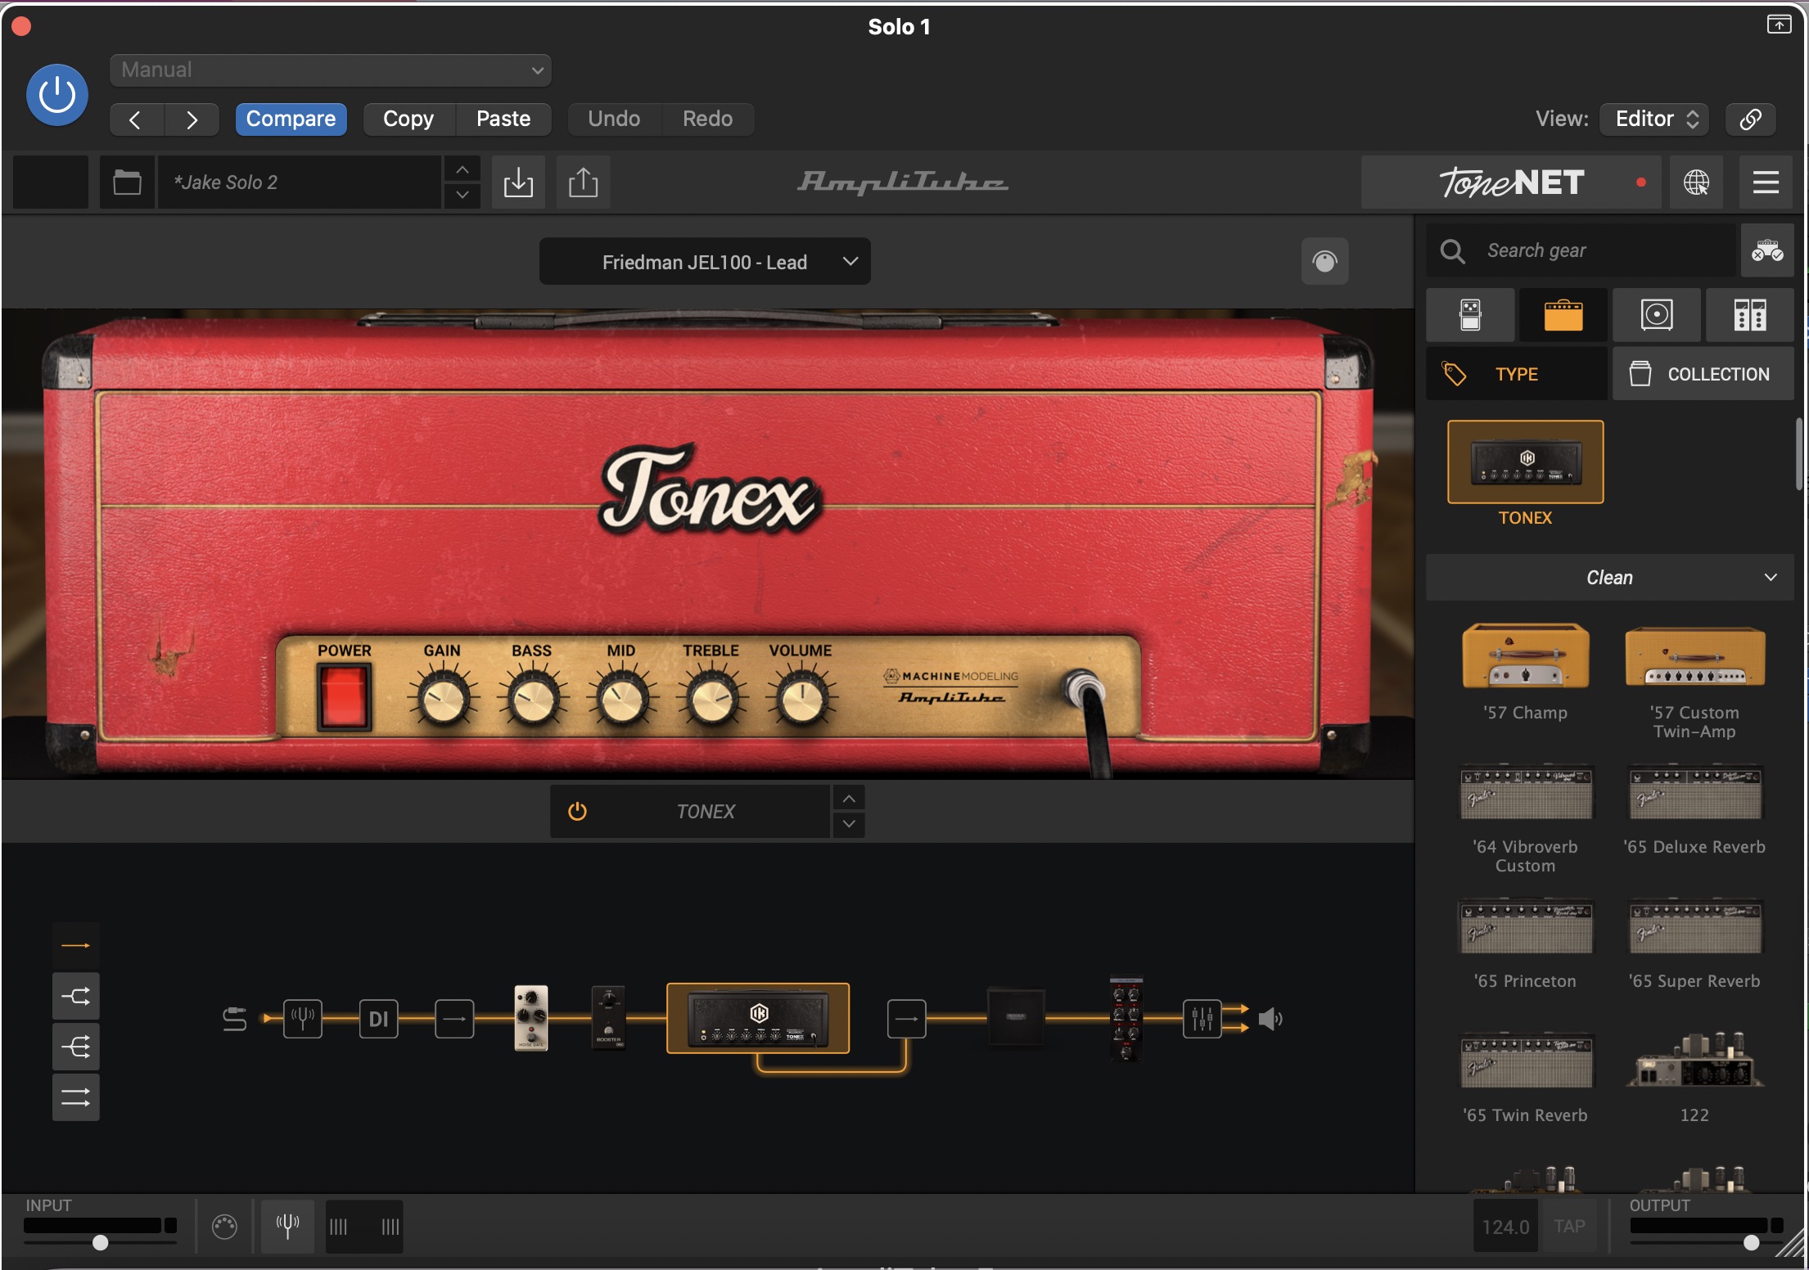Select the cabinet block in chain
1809x1270 pixels.
(1016, 1018)
